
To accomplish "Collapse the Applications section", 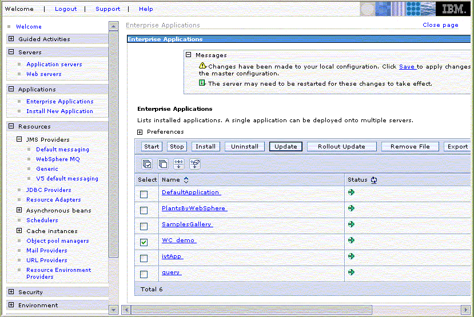I will pyautogui.click(x=11, y=89).
